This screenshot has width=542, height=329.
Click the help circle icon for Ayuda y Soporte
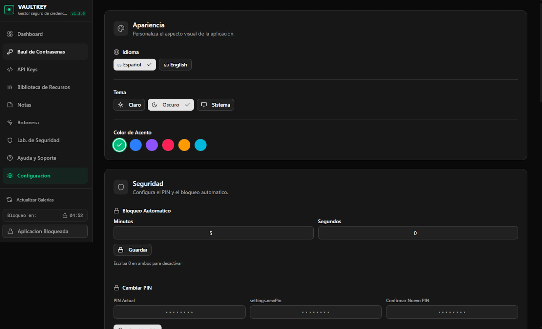click(x=10, y=158)
